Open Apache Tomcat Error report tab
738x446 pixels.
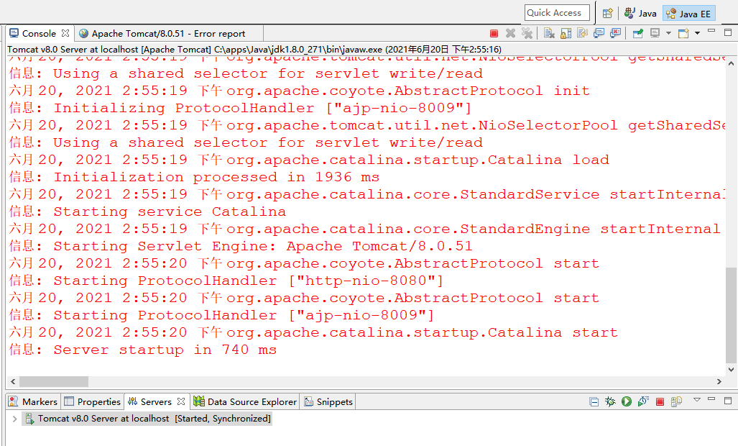pyautogui.click(x=168, y=33)
